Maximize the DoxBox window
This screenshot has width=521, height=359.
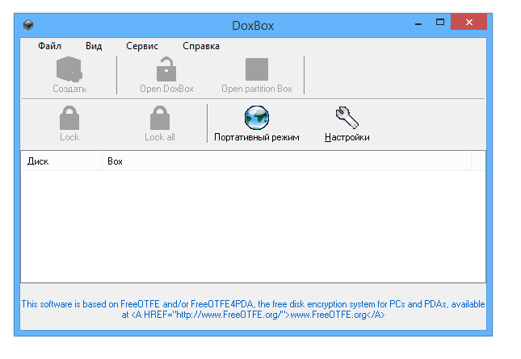(x=440, y=23)
